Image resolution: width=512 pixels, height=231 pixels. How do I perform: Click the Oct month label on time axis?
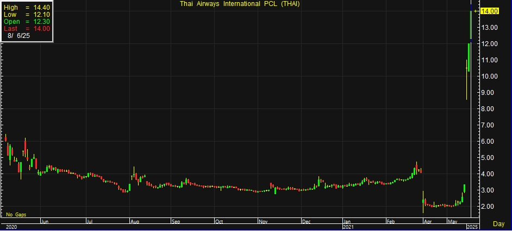(x=219, y=222)
